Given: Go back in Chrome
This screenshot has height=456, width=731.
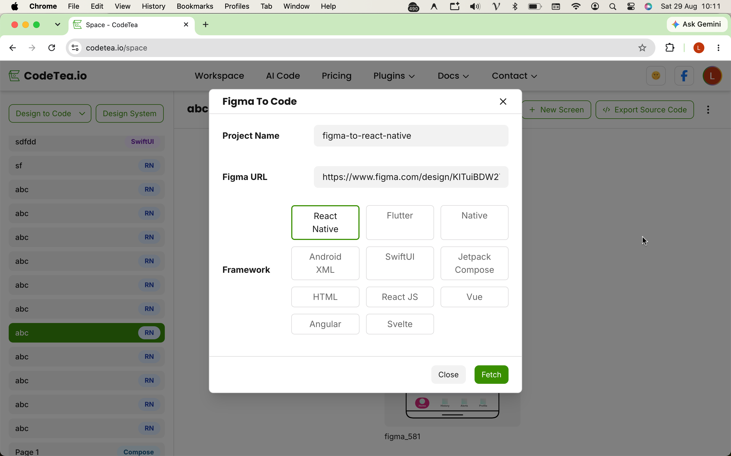Looking at the screenshot, I should pyautogui.click(x=13, y=48).
